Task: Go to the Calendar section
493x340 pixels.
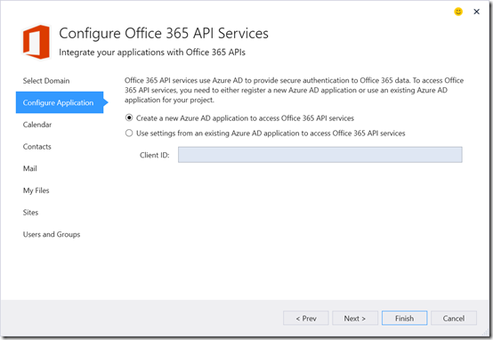Action: 37,125
